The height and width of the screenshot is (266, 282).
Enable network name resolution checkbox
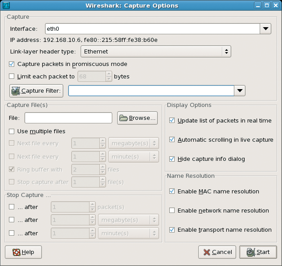[172, 210]
